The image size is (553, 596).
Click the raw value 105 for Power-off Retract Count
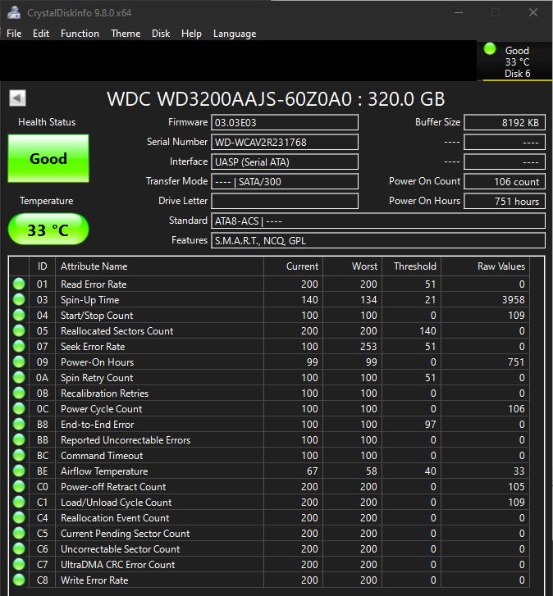coord(516,486)
